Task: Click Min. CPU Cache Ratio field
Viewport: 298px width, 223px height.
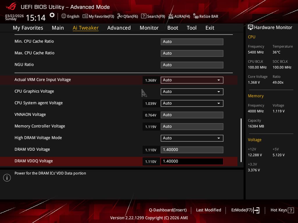Action: pos(192,42)
